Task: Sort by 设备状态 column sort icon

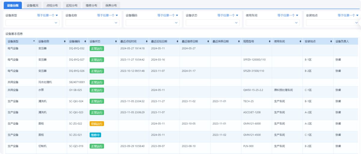Action: pyautogui.click(x=116, y=41)
